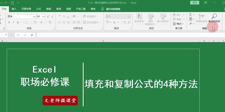
Task: Toggle Italic formatting
Action: [x=13, y=22]
